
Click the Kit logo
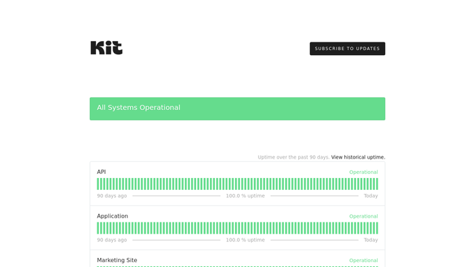tap(106, 48)
